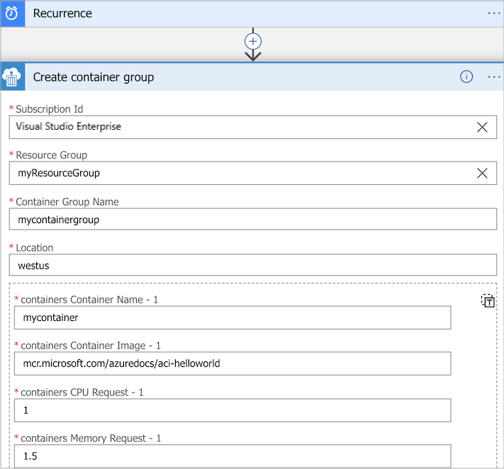Switch containers array to text input mode
This screenshot has height=469, width=504.
[x=488, y=301]
